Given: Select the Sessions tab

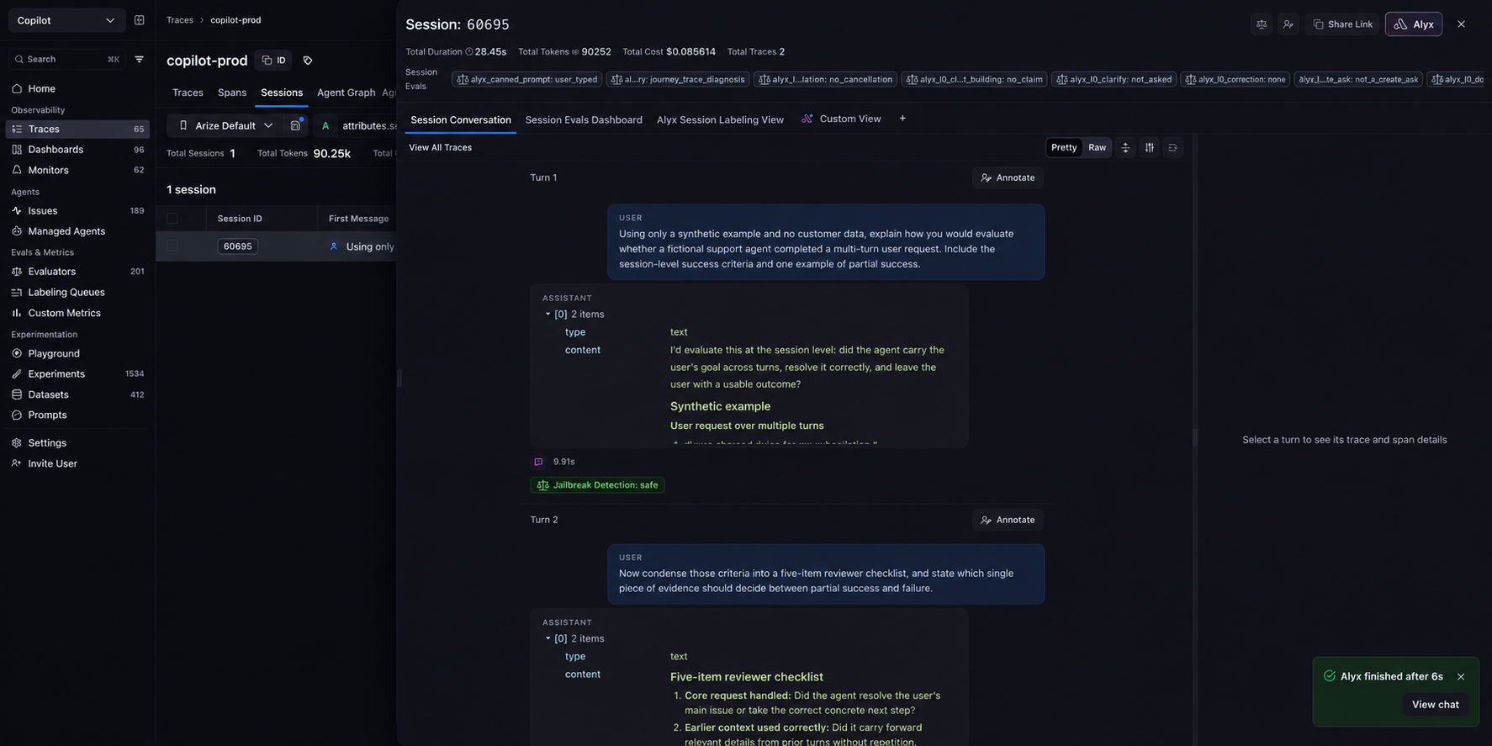Looking at the screenshot, I should (282, 93).
